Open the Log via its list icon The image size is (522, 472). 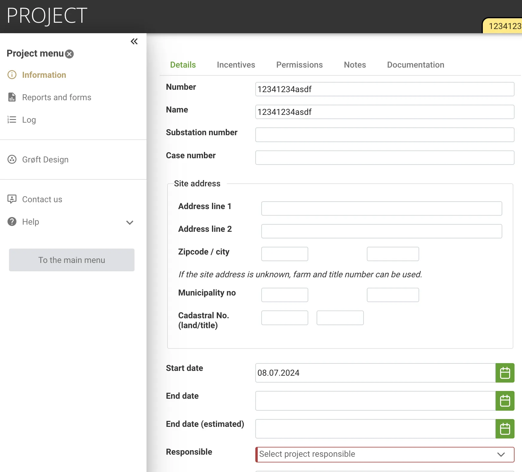pos(12,120)
